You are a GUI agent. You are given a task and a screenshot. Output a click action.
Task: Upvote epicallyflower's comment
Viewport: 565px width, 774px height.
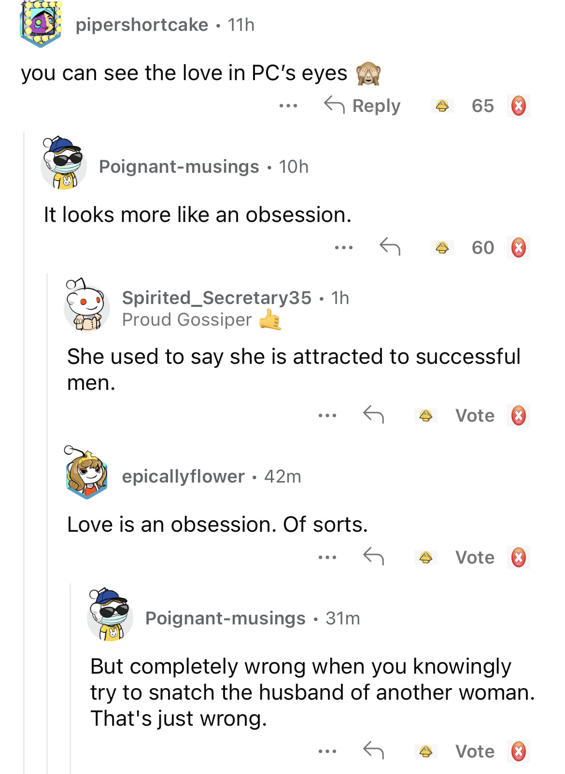425,557
